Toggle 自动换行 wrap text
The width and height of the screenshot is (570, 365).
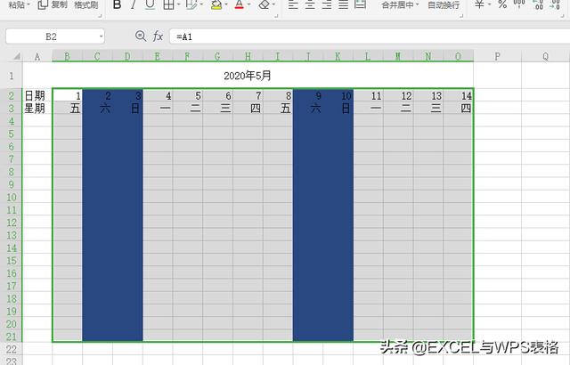(x=444, y=4)
